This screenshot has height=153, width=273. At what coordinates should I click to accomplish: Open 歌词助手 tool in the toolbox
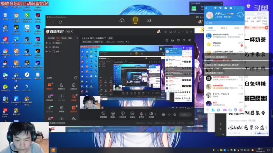73,109
